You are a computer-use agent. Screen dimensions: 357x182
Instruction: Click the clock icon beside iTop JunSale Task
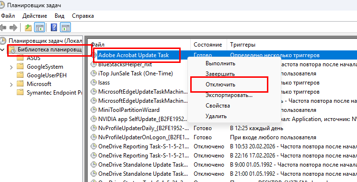click(x=93, y=73)
